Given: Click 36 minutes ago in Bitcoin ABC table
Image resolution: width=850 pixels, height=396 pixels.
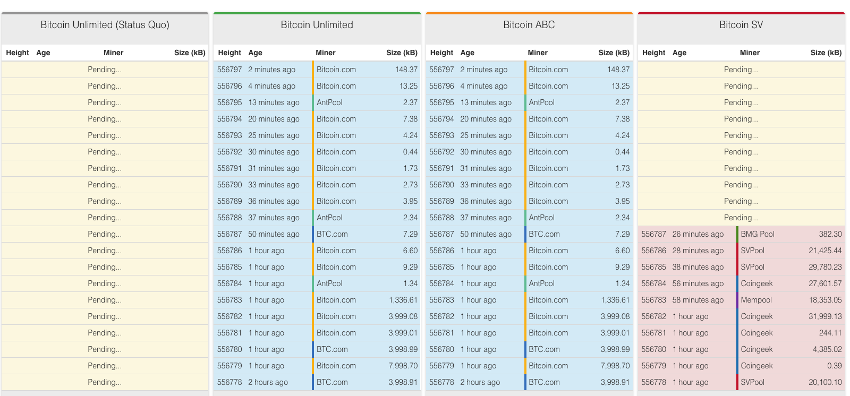Looking at the screenshot, I should click(x=486, y=201).
